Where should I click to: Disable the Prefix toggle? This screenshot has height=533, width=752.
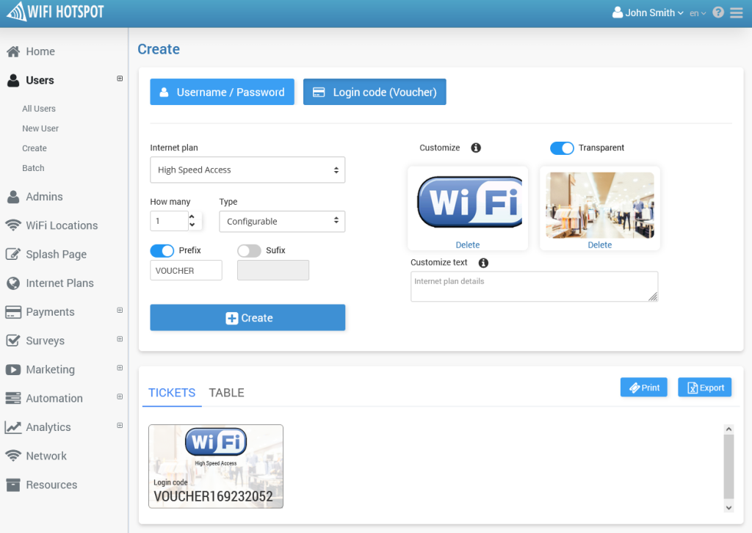[x=162, y=250]
